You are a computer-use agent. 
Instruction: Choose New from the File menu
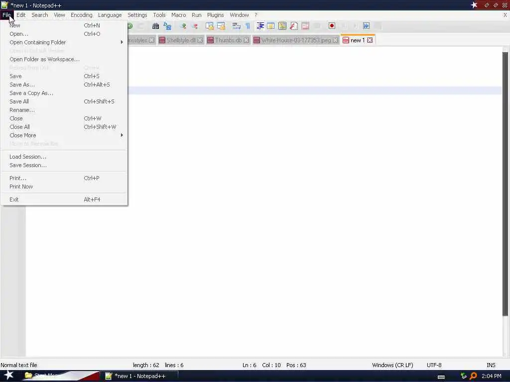point(64,25)
